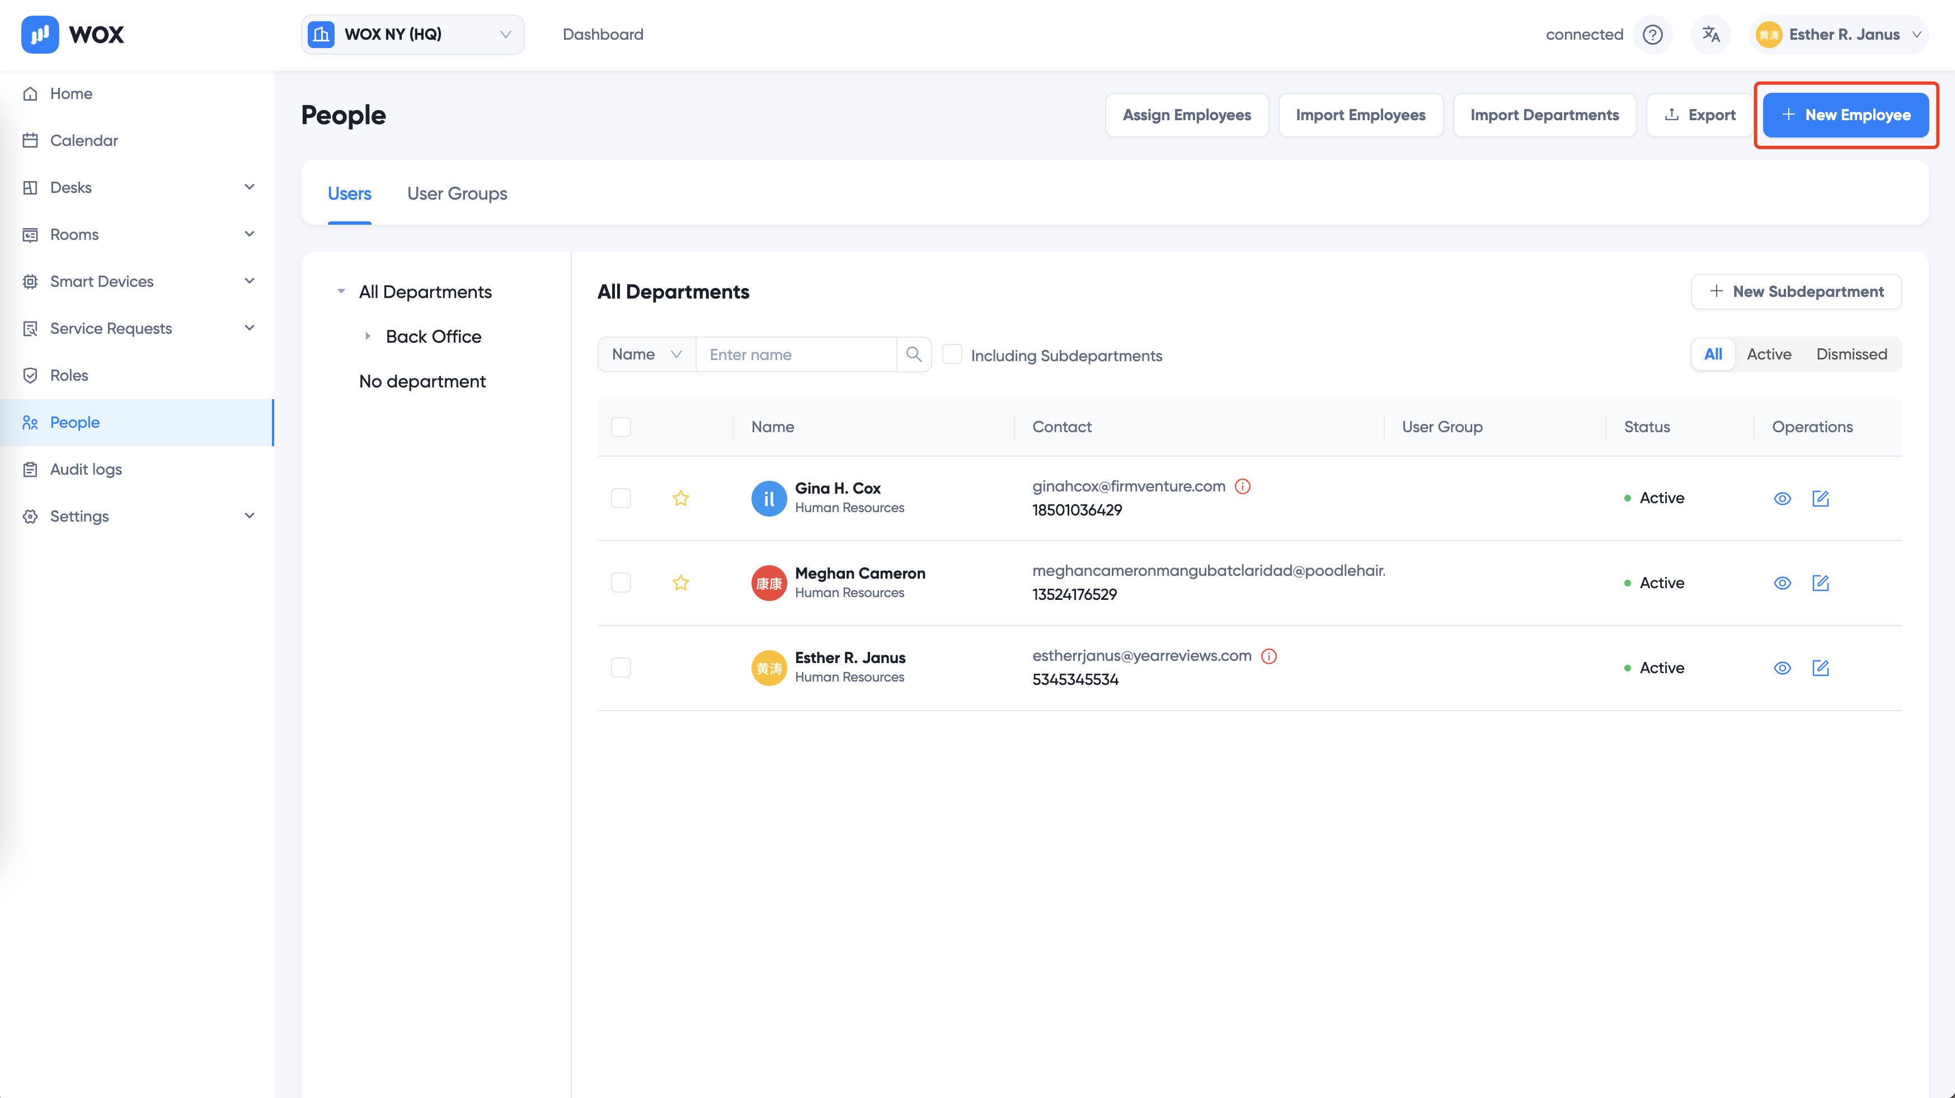This screenshot has height=1098, width=1955.
Task: Open Audit logs in the sidebar
Action: click(x=137, y=470)
